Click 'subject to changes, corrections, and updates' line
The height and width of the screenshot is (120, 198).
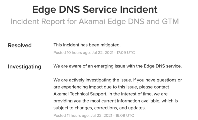click(x=100, y=108)
